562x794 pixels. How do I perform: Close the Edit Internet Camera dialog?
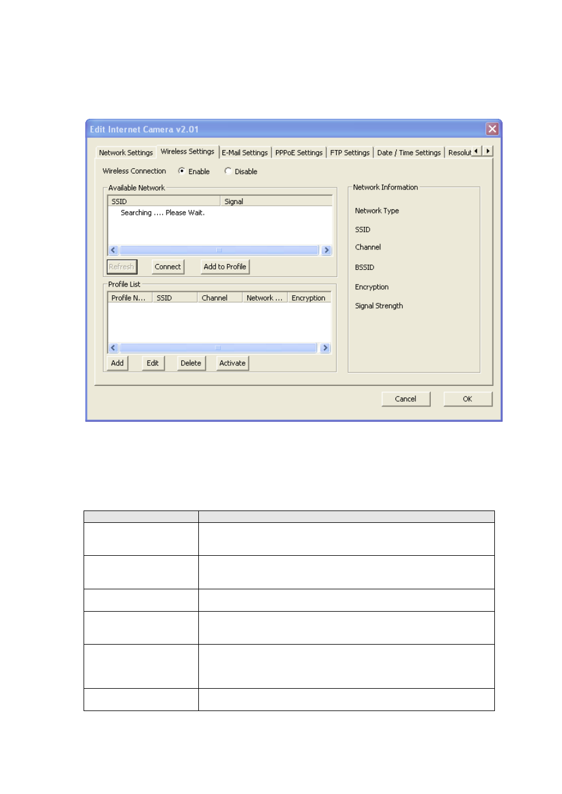click(492, 129)
